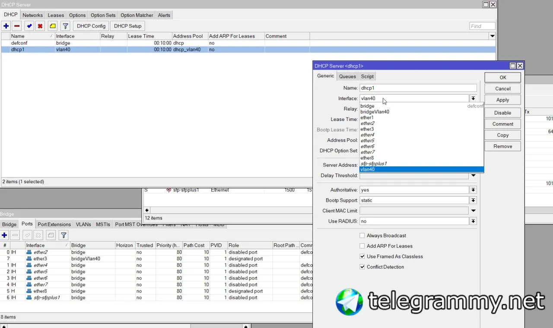The image size is (553, 328).
Task: Sort DHCP servers by Lease Time column header
Action: coord(149,36)
